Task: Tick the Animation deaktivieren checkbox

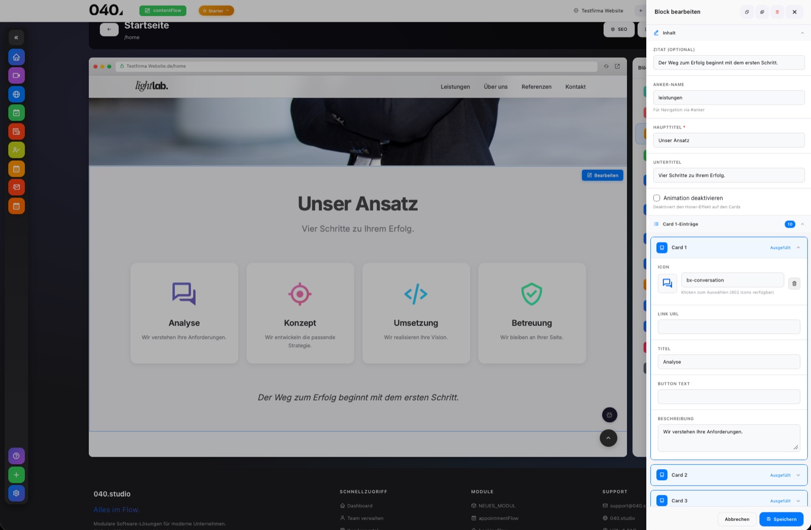Action: (x=656, y=198)
